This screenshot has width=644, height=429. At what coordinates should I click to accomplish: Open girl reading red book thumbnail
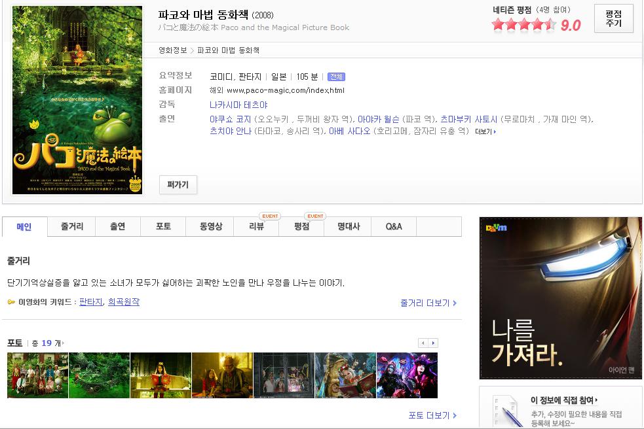coord(161,375)
